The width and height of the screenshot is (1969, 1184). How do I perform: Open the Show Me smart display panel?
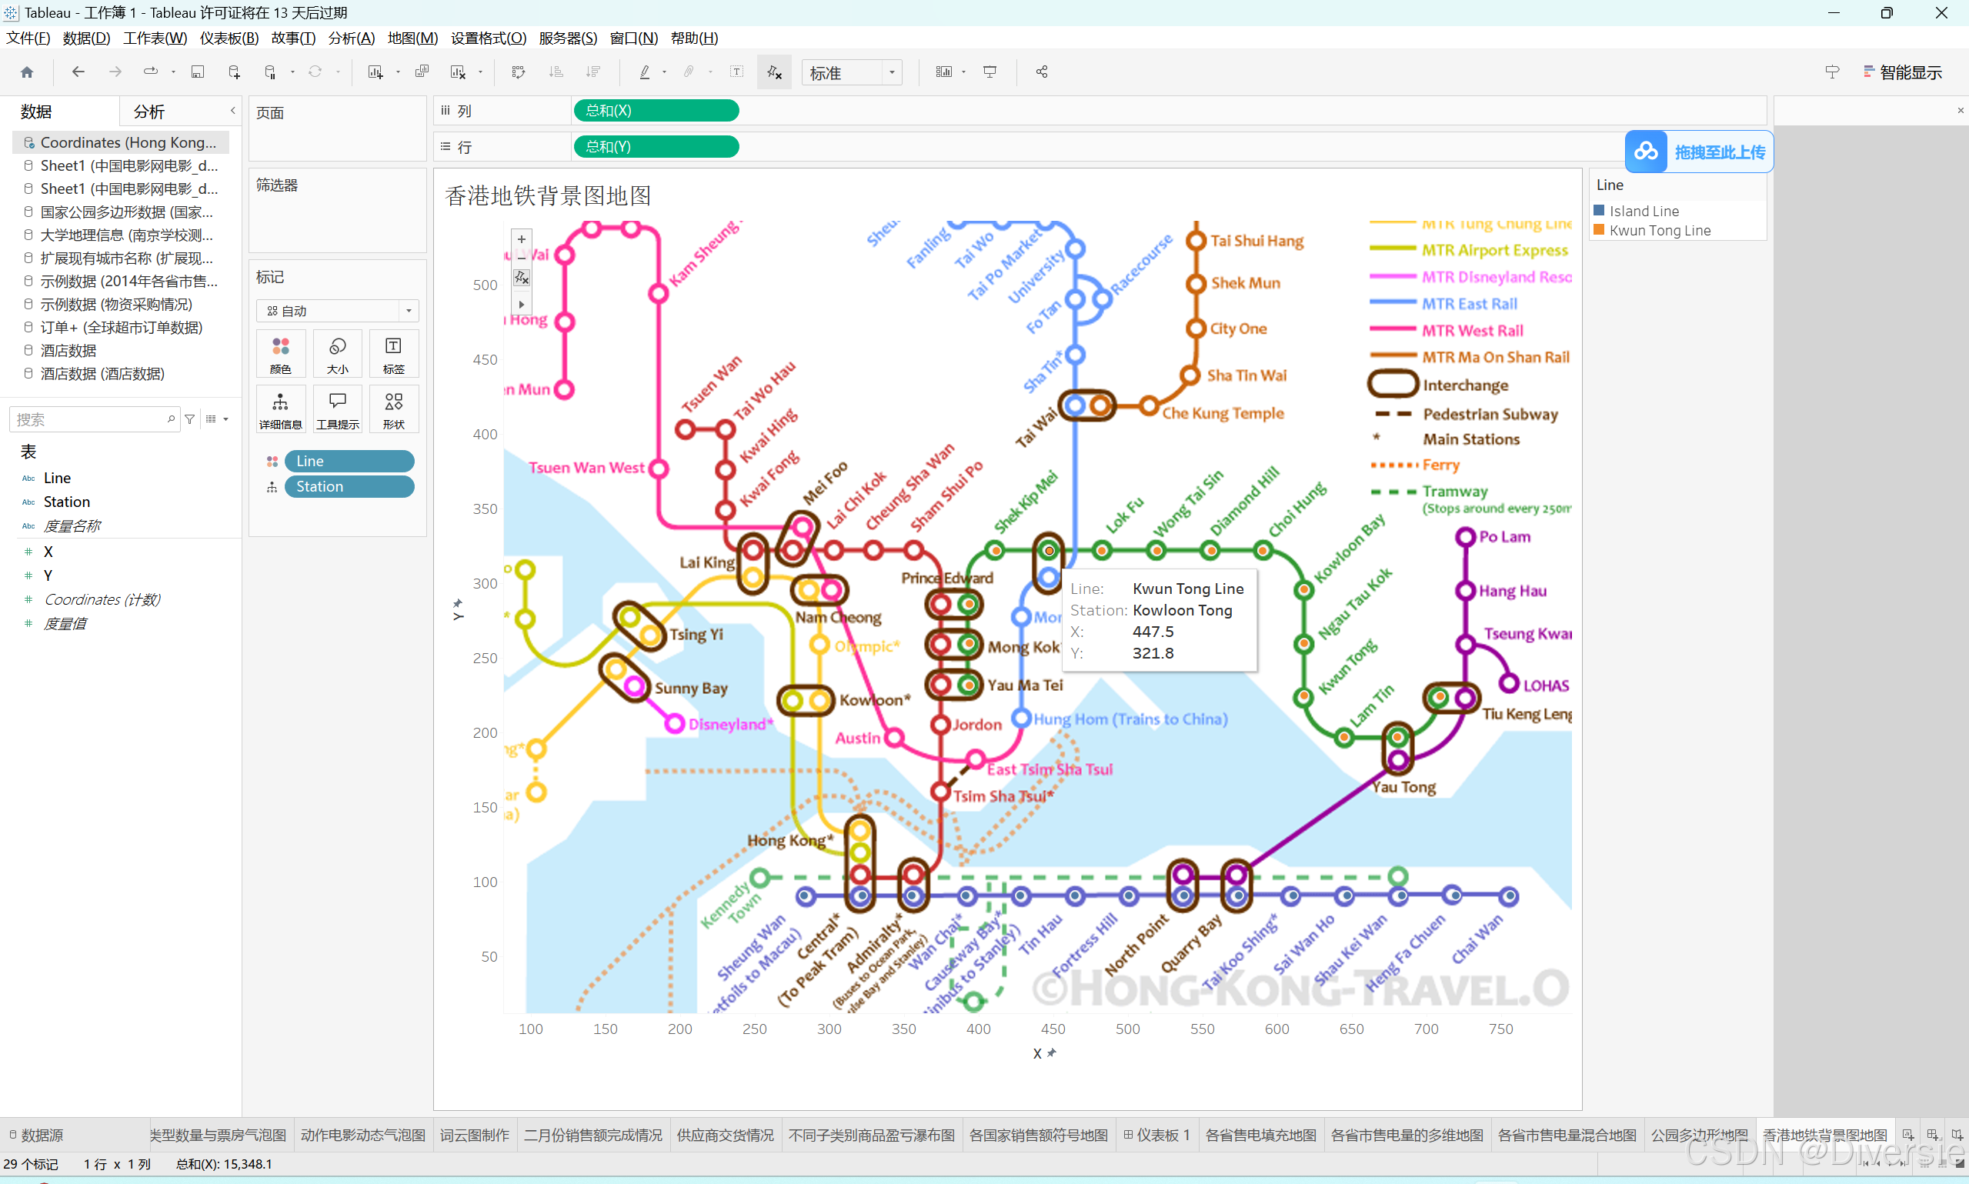1902,72
